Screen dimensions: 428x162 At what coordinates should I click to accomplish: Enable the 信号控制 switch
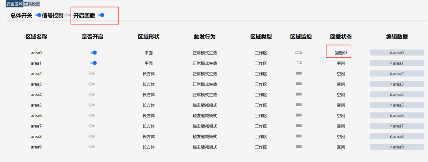[67, 15]
